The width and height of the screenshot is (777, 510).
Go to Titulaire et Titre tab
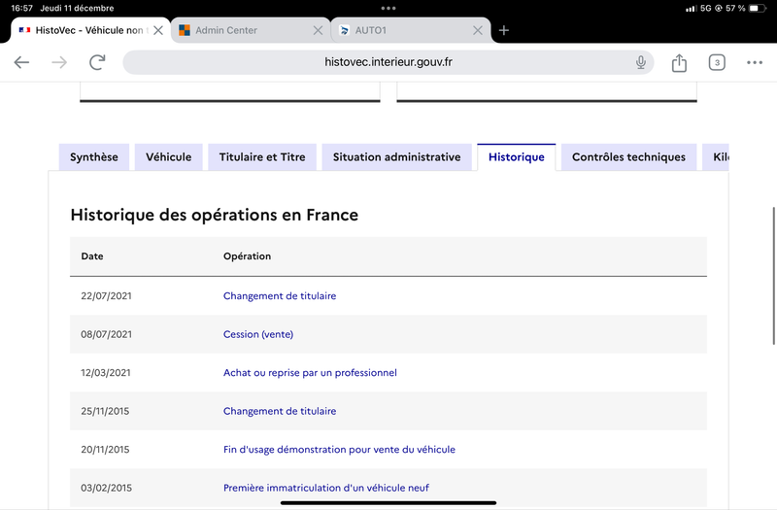click(262, 157)
